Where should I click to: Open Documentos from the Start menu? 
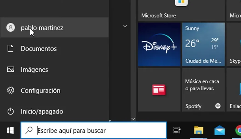[54, 49]
